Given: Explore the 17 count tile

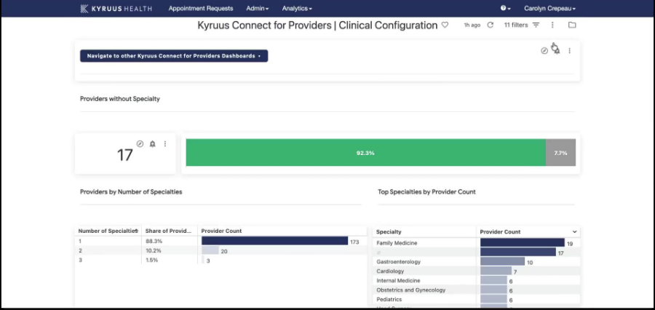Looking at the screenshot, I should pyautogui.click(x=140, y=143).
